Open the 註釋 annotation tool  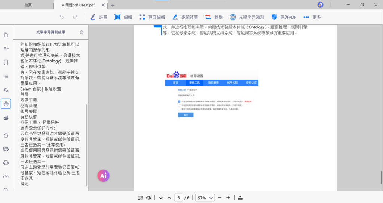pos(99,17)
